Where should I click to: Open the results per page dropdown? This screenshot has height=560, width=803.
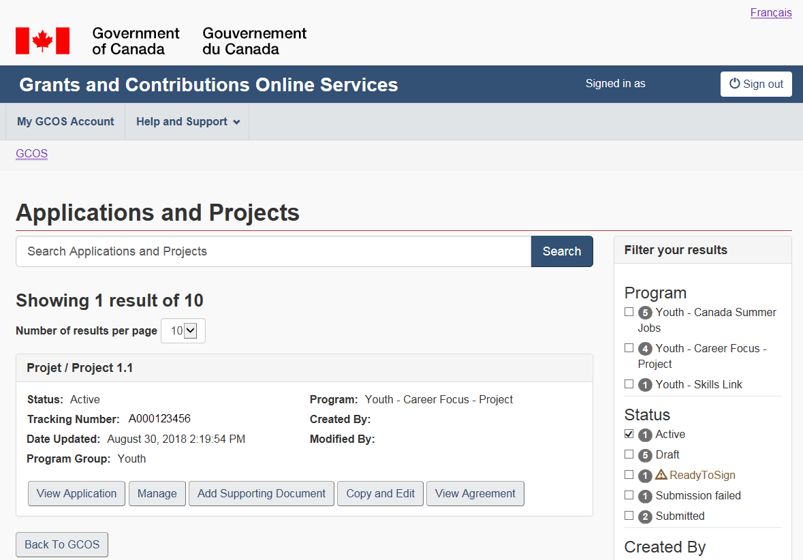click(183, 330)
